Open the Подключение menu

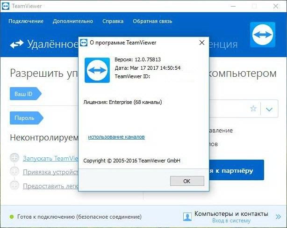[x=26, y=21]
